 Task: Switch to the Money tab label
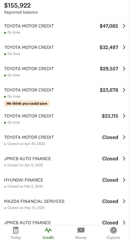coord(81,237)
